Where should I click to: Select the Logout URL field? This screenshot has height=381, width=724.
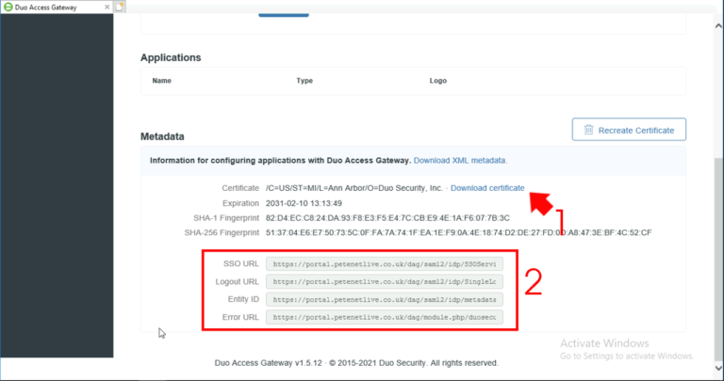point(385,282)
